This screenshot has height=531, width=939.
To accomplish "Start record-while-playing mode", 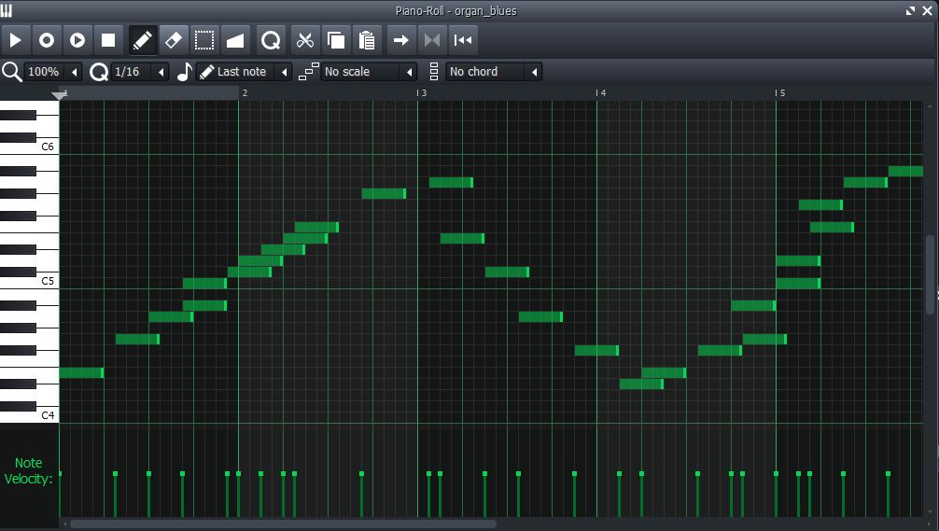I will (x=77, y=40).
